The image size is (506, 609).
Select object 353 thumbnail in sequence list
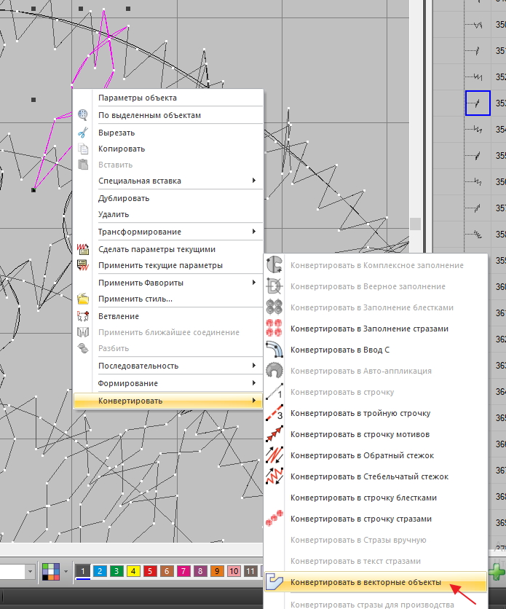(x=478, y=103)
